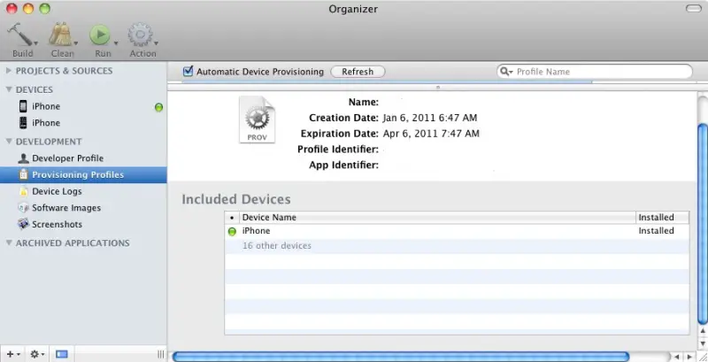708x362 pixels.
Task: Expand the Projects & Sources section
Action: click(x=9, y=71)
